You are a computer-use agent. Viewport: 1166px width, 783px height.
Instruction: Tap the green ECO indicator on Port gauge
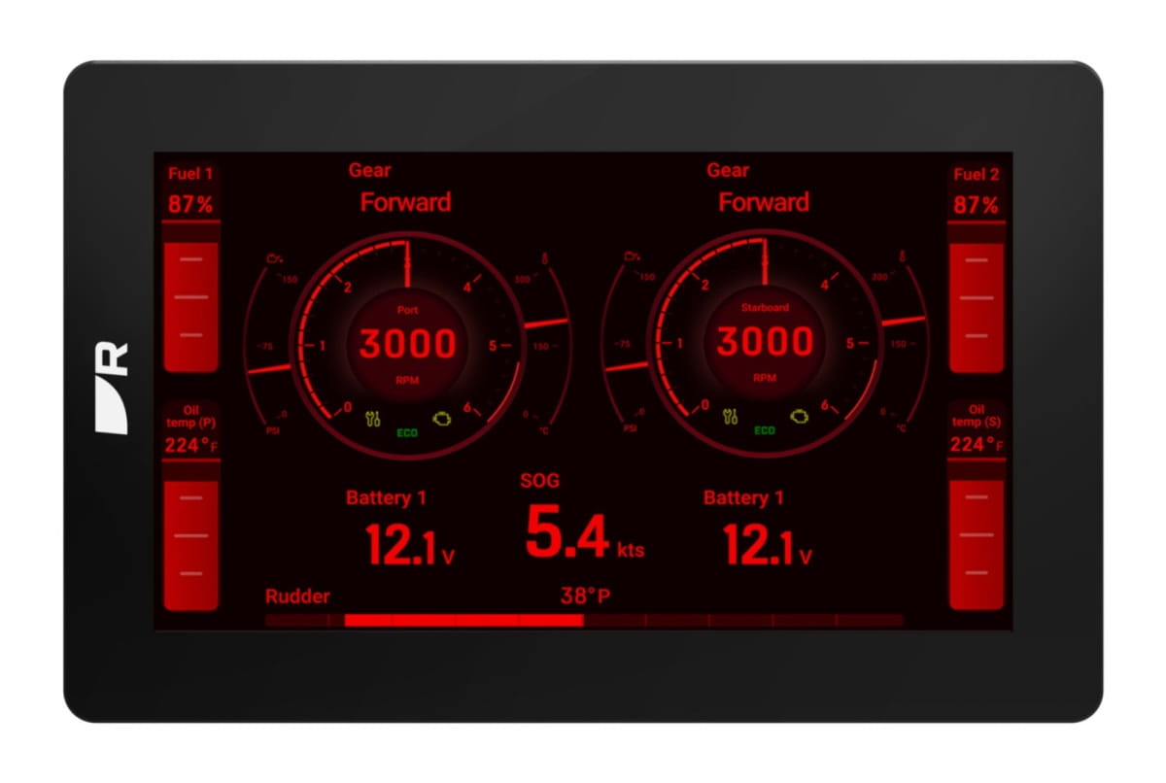407,432
